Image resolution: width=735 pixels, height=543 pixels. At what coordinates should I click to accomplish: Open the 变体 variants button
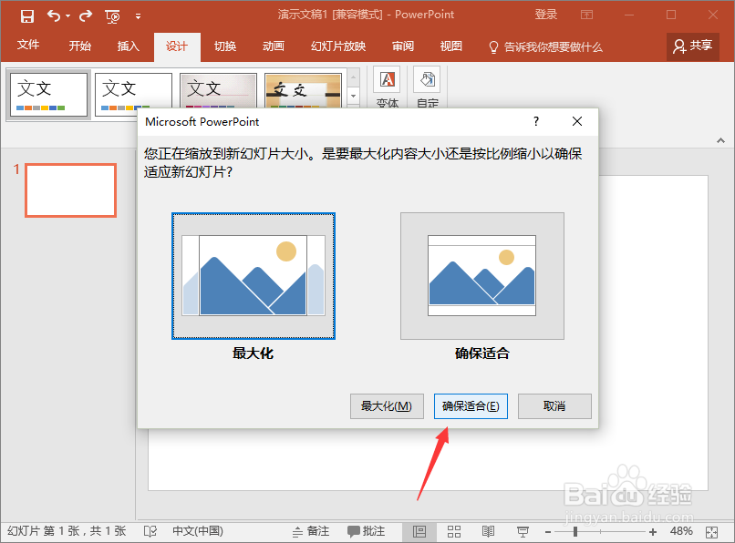coord(388,87)
